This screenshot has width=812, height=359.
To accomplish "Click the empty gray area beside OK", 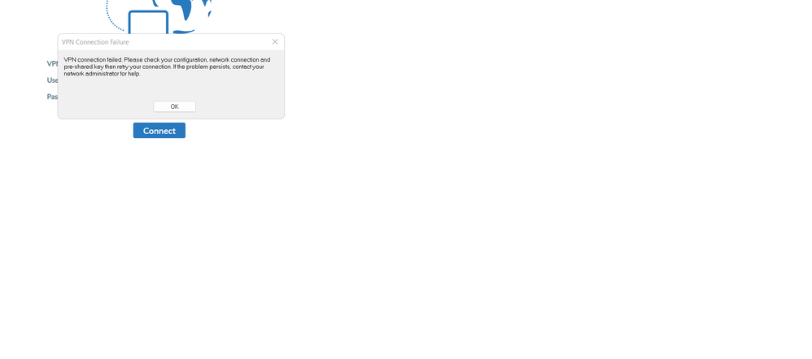I will (238, 106).
